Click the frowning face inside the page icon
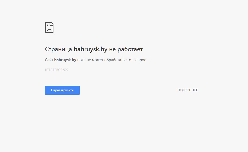This screenshot has width=248, height=152. 49,29
